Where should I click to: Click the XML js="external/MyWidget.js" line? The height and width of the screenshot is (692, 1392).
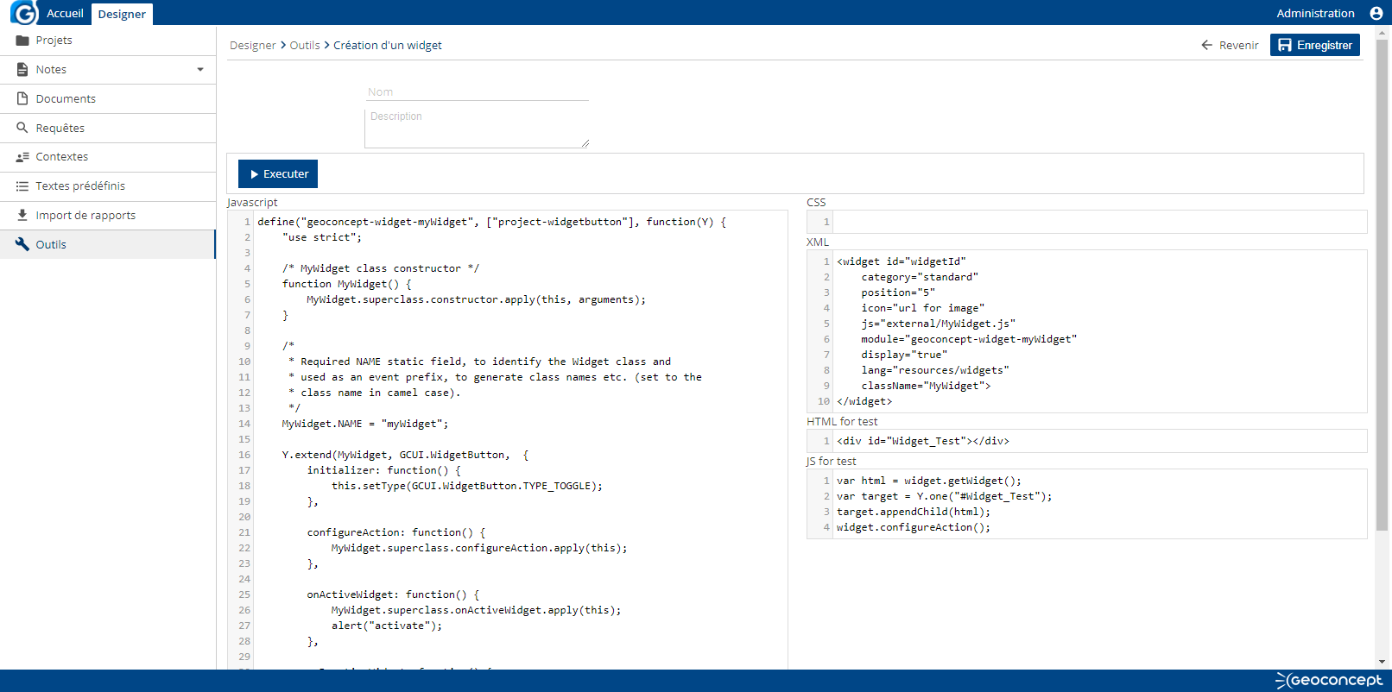coord(939,324)
